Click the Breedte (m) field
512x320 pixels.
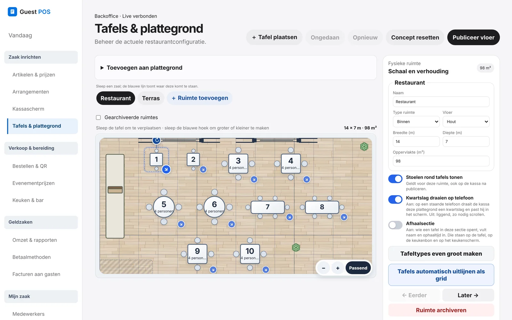pyautogui.click(x=416, y=141)
